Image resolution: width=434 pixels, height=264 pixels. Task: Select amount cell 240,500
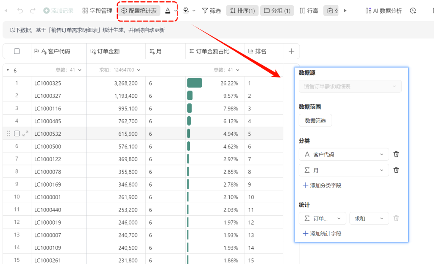coord(116,248)
